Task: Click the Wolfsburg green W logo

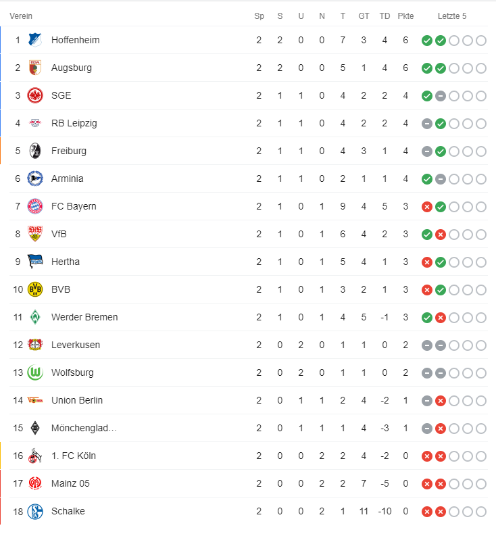Action: pyautogui.click(x=35, y=372)
